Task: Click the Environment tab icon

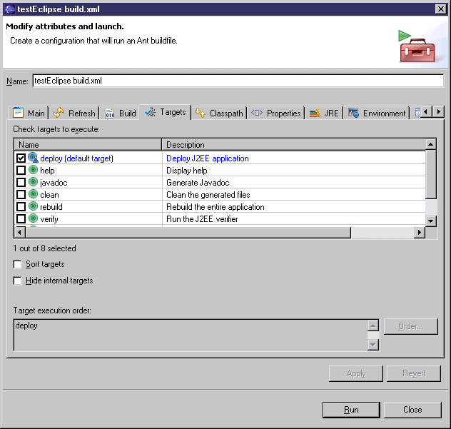Action: tap(353, 113)
